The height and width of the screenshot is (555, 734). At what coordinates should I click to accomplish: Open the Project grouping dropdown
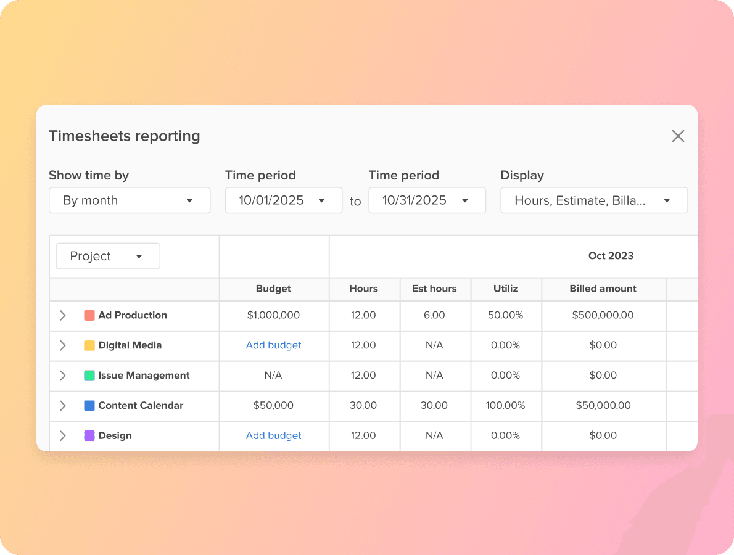point(108,256)
